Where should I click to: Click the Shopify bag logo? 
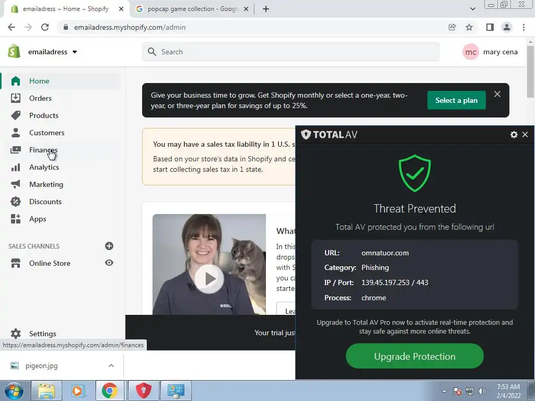click(x=14, y=51)
